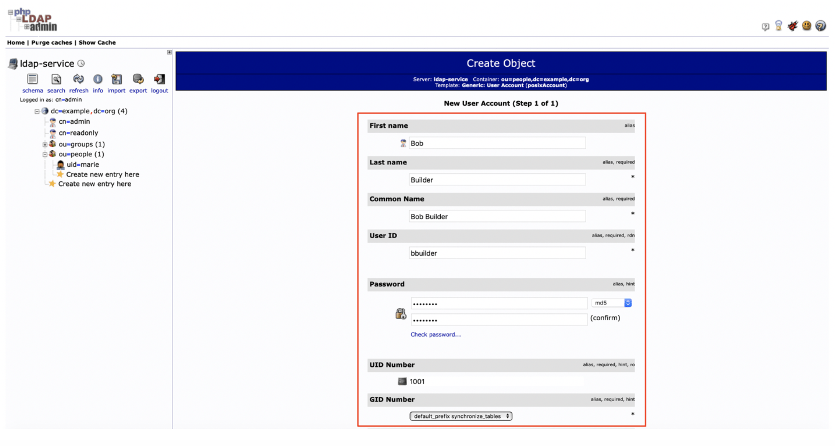Click the Last name field containing Builder
Image resolution: width=835 pixels, height=446 pixels.
497,179
